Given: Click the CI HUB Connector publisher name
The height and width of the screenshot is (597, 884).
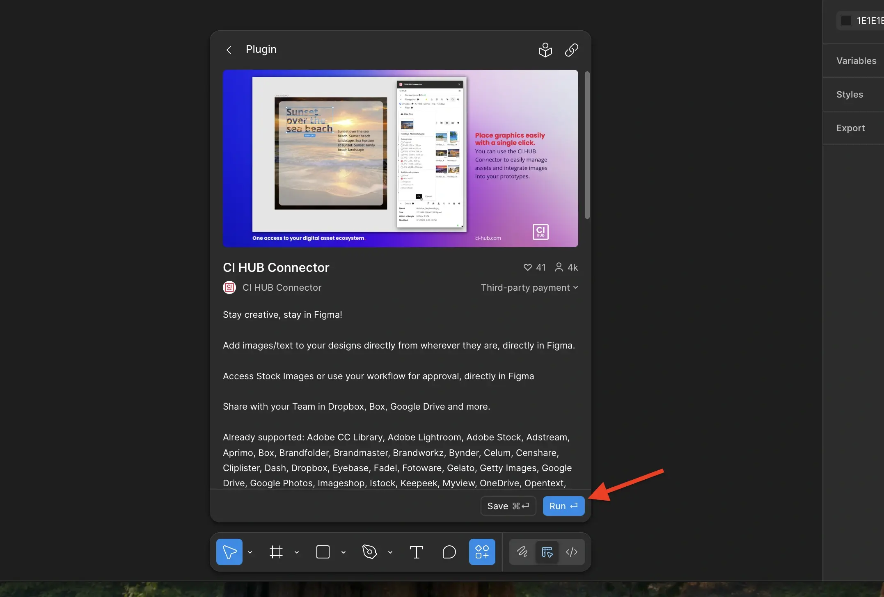Looking at the screenshot, I should [x=282, y=287].
